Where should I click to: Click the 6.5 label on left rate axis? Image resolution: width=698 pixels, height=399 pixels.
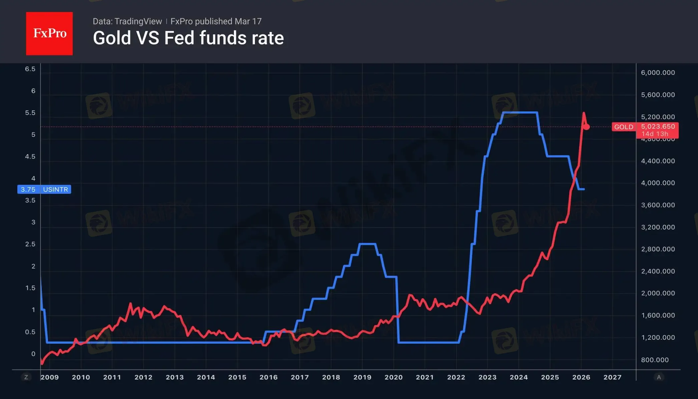[x=30, y=69]
